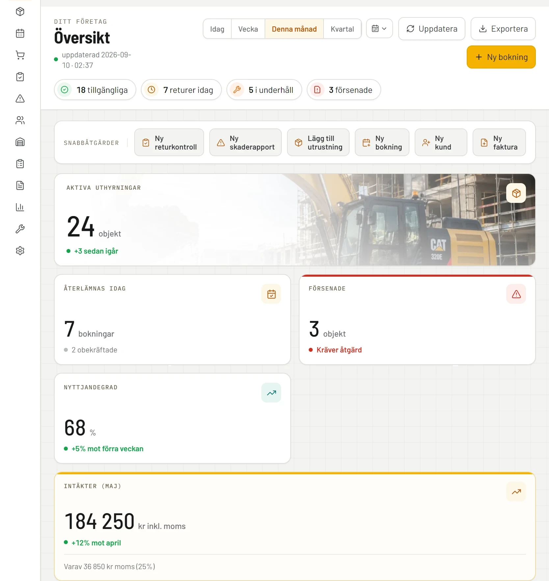Open the wrench maintenance sidebar icon
Image resolution: width=549 pixels, height=581 pixels.
20,229
